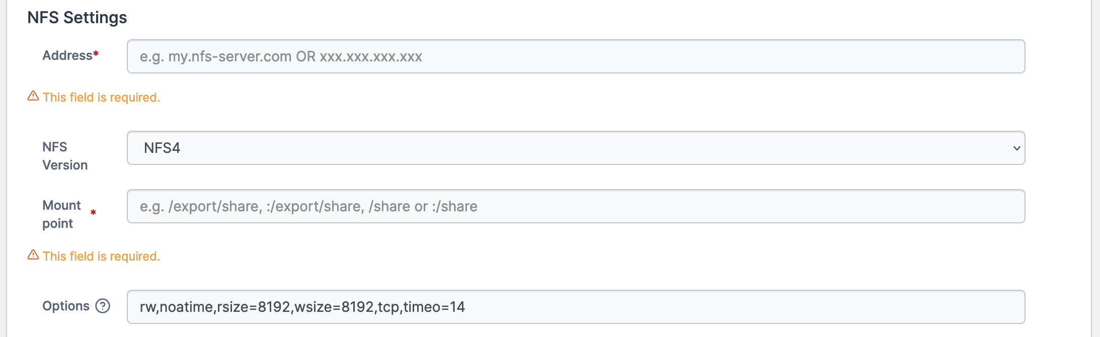This screenshot has height=337, width=1100.
Task: Click the chevron on the NFS Version selector
Action: (1018, 147)
